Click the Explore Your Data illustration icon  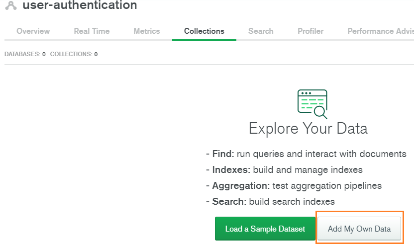(312, 104)
